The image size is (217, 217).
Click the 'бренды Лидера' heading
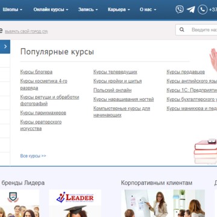point(23,183)
